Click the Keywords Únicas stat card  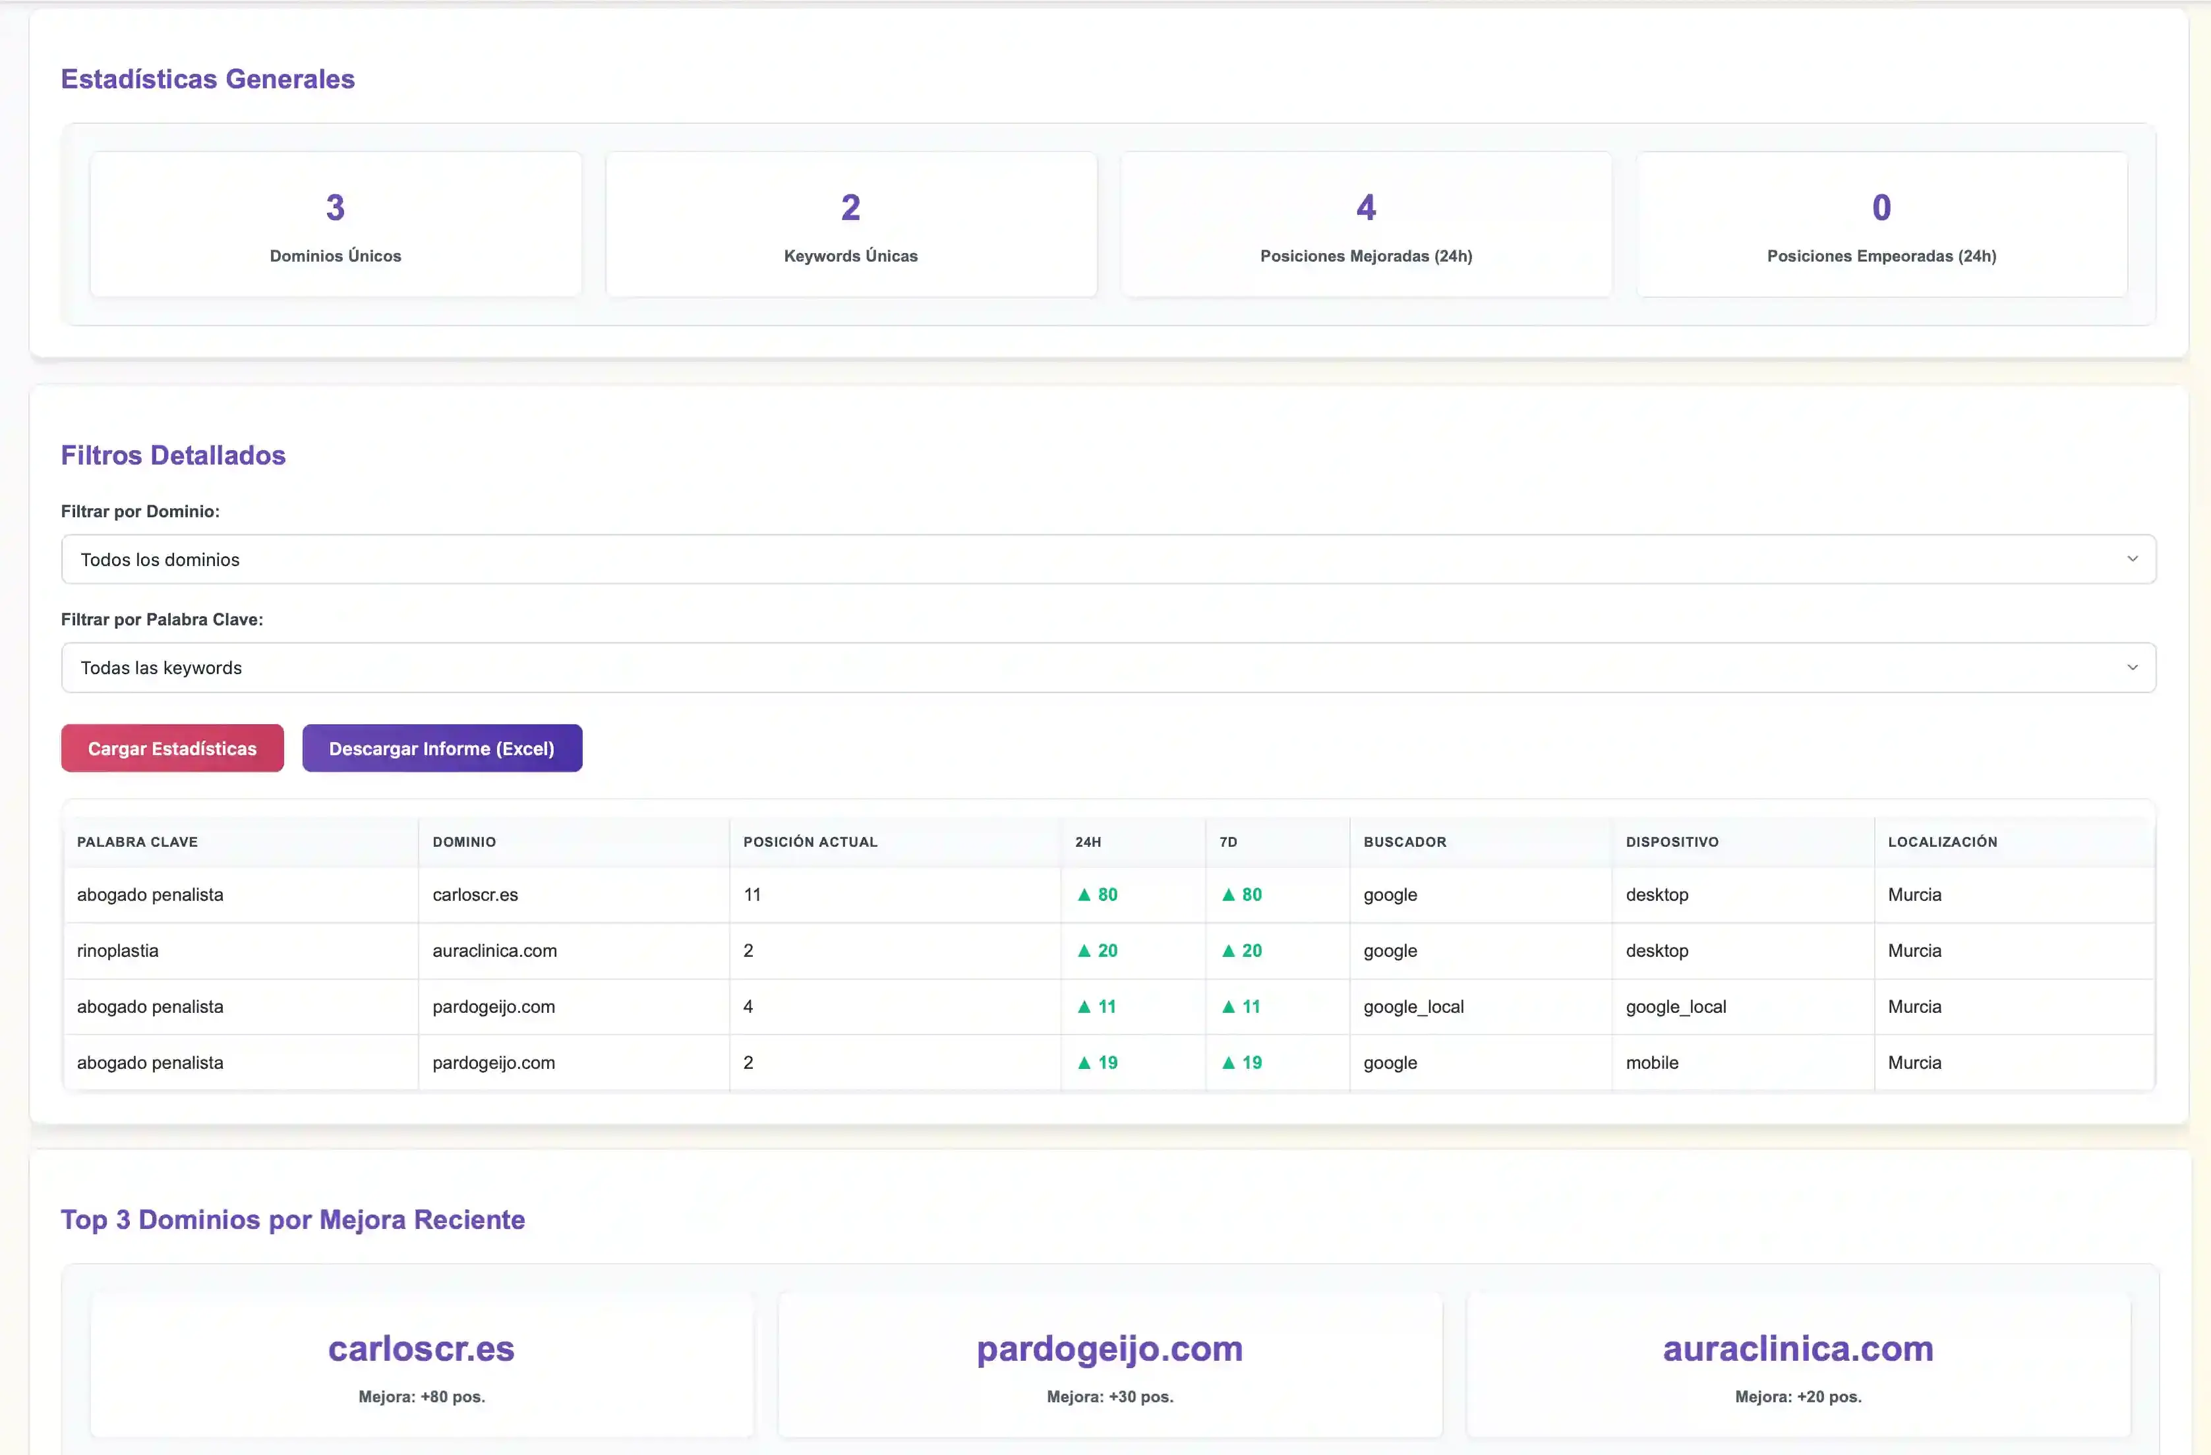[850, 224]
